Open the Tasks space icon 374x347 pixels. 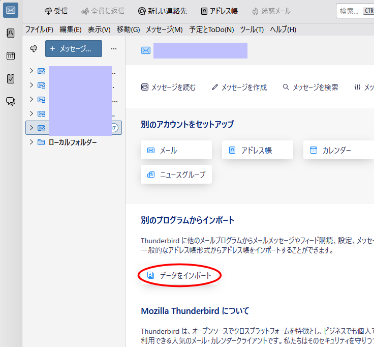11,78
